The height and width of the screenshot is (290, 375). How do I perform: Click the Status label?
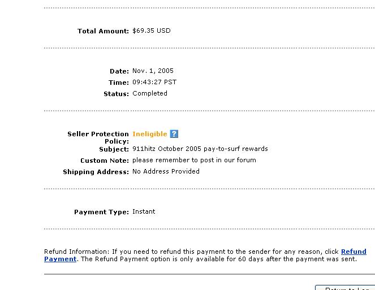click(116, 94)
